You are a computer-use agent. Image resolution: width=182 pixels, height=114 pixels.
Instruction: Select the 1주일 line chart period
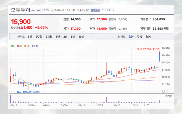[x=39, y=37]
